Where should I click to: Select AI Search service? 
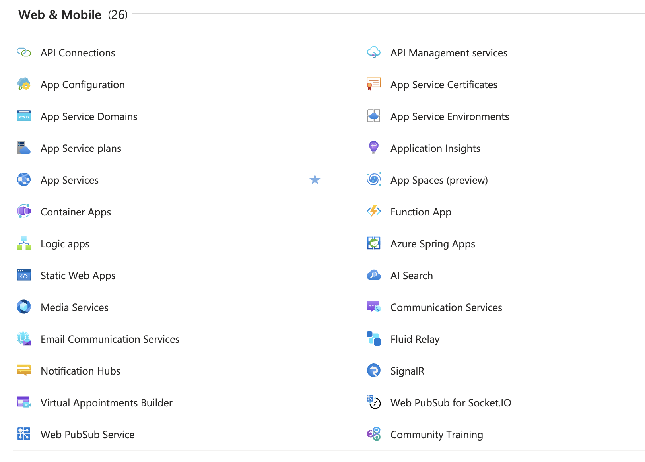click(x=412, y=276)
